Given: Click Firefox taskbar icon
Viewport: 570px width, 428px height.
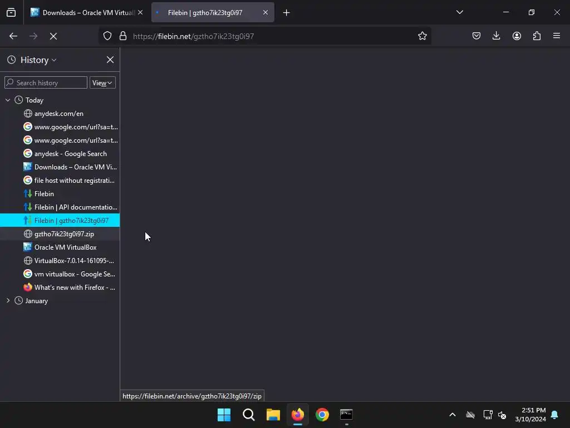Looking at the screenshot, I should (298, 415).
